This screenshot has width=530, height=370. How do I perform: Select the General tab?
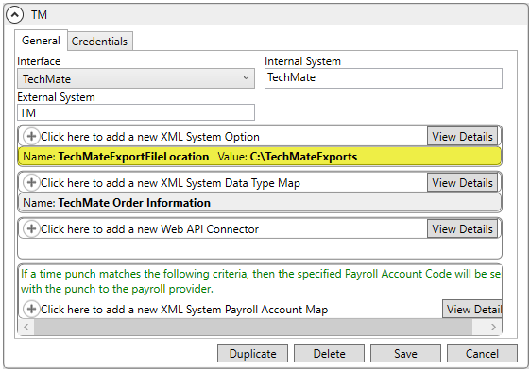(41, 41)
